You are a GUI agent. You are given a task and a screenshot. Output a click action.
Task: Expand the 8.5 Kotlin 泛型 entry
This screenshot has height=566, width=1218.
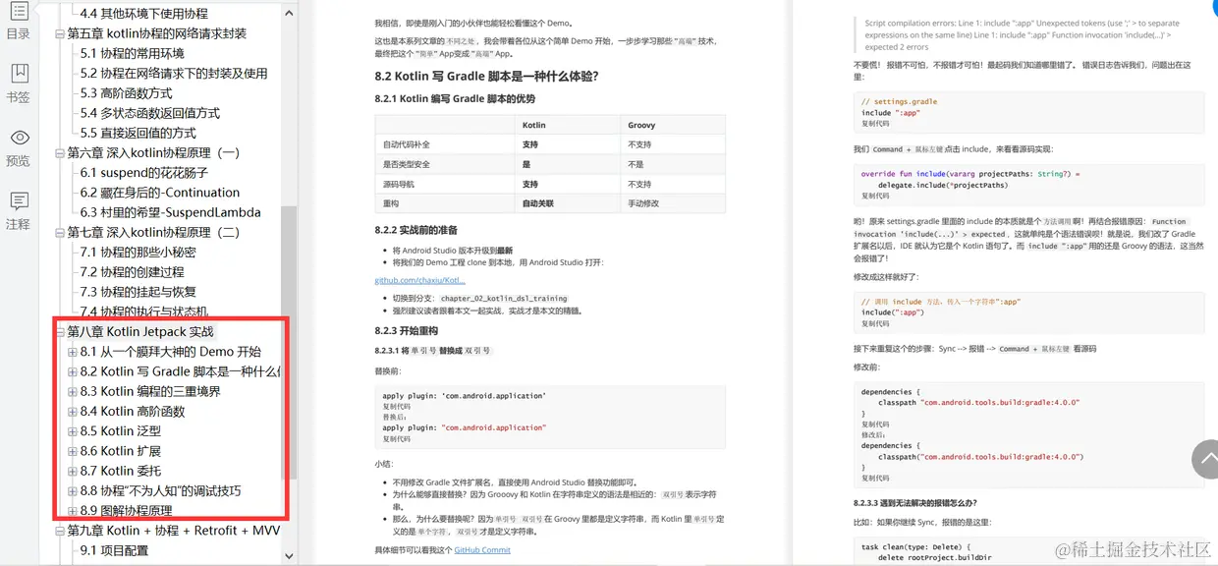73,430
